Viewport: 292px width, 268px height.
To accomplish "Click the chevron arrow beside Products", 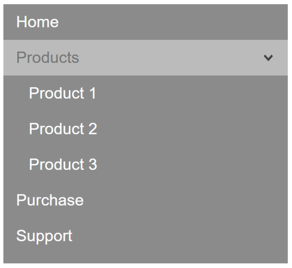I will click(x=268, y=58).
